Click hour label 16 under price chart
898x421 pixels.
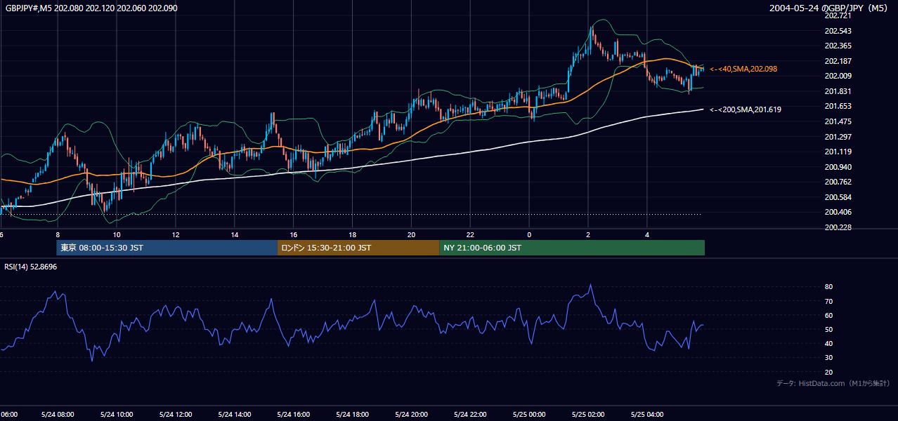pos(294,235)
